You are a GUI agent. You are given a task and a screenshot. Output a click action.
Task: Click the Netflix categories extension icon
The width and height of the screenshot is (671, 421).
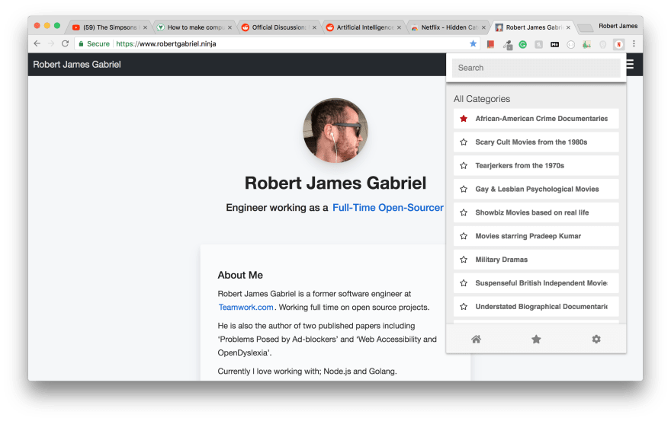coord(618,44)
